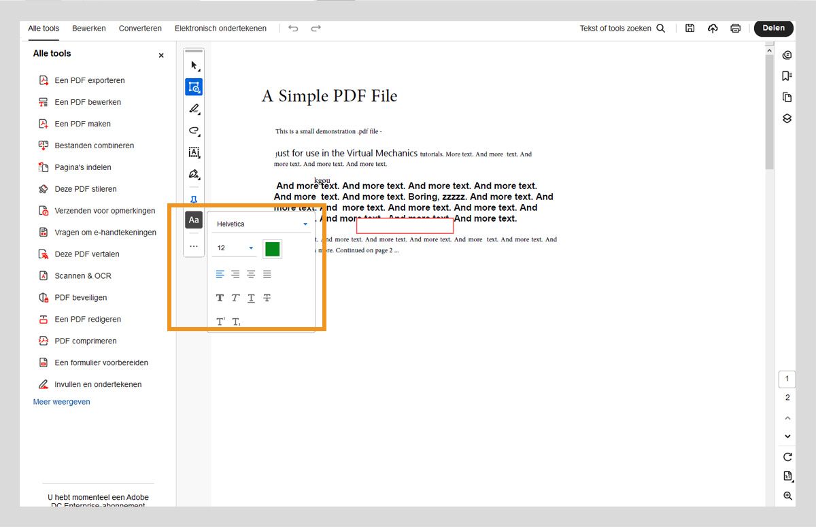Image resolution: width=816 pixels, height=527 pixels.
Task: Open the Converteren menu
Action: tap(140, 29)
